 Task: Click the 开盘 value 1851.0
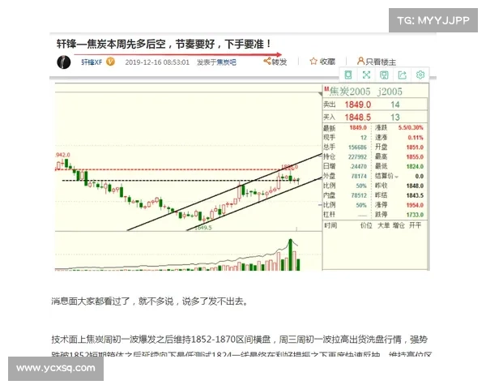click(x=416, y=147)
